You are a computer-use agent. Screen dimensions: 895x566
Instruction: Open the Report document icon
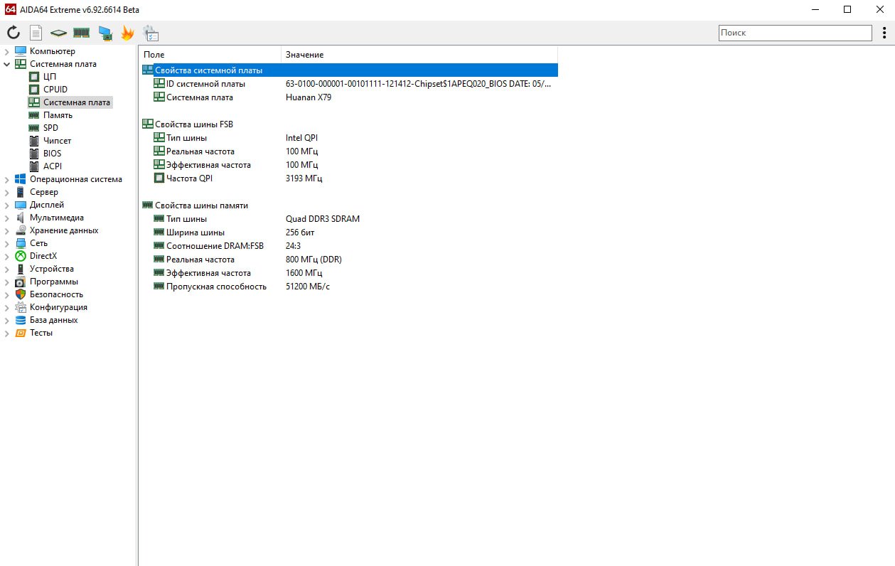click(36, 33)
